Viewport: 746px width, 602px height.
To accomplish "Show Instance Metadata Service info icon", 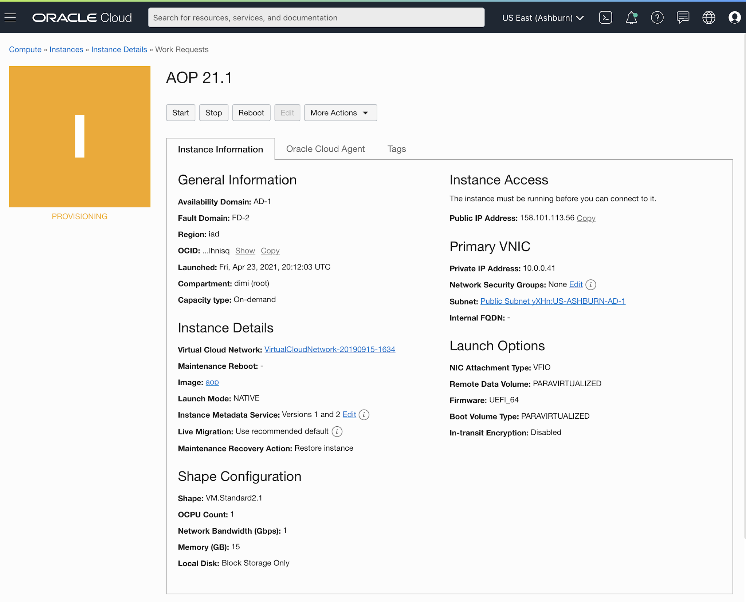I will pos(364,415).
